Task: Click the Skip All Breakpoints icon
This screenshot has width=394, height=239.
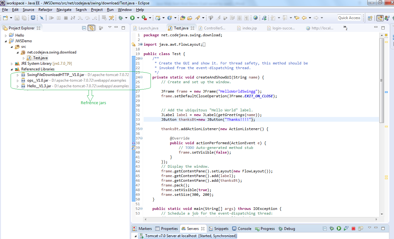Action: click(42, 18)
